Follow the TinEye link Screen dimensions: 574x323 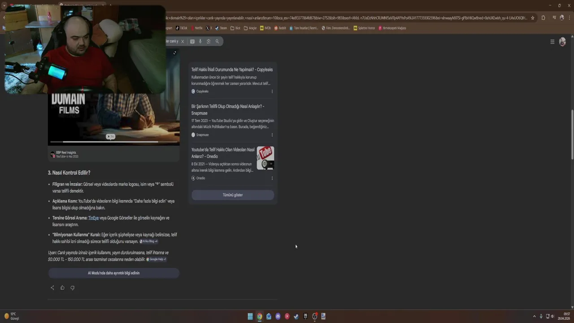(x=93, y=218)
